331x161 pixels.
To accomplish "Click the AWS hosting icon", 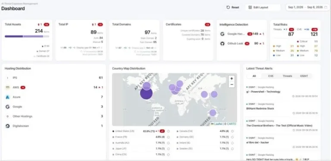I will [x=8, y=87].
